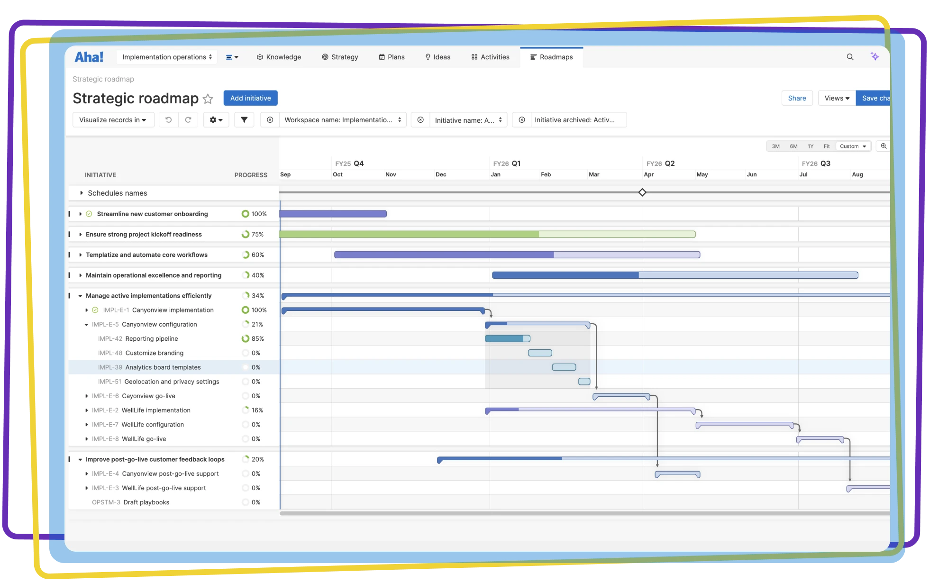Remove the Workspace name filter
The image size is (929, 583).
pyautogui.click(x=270, y=120)
